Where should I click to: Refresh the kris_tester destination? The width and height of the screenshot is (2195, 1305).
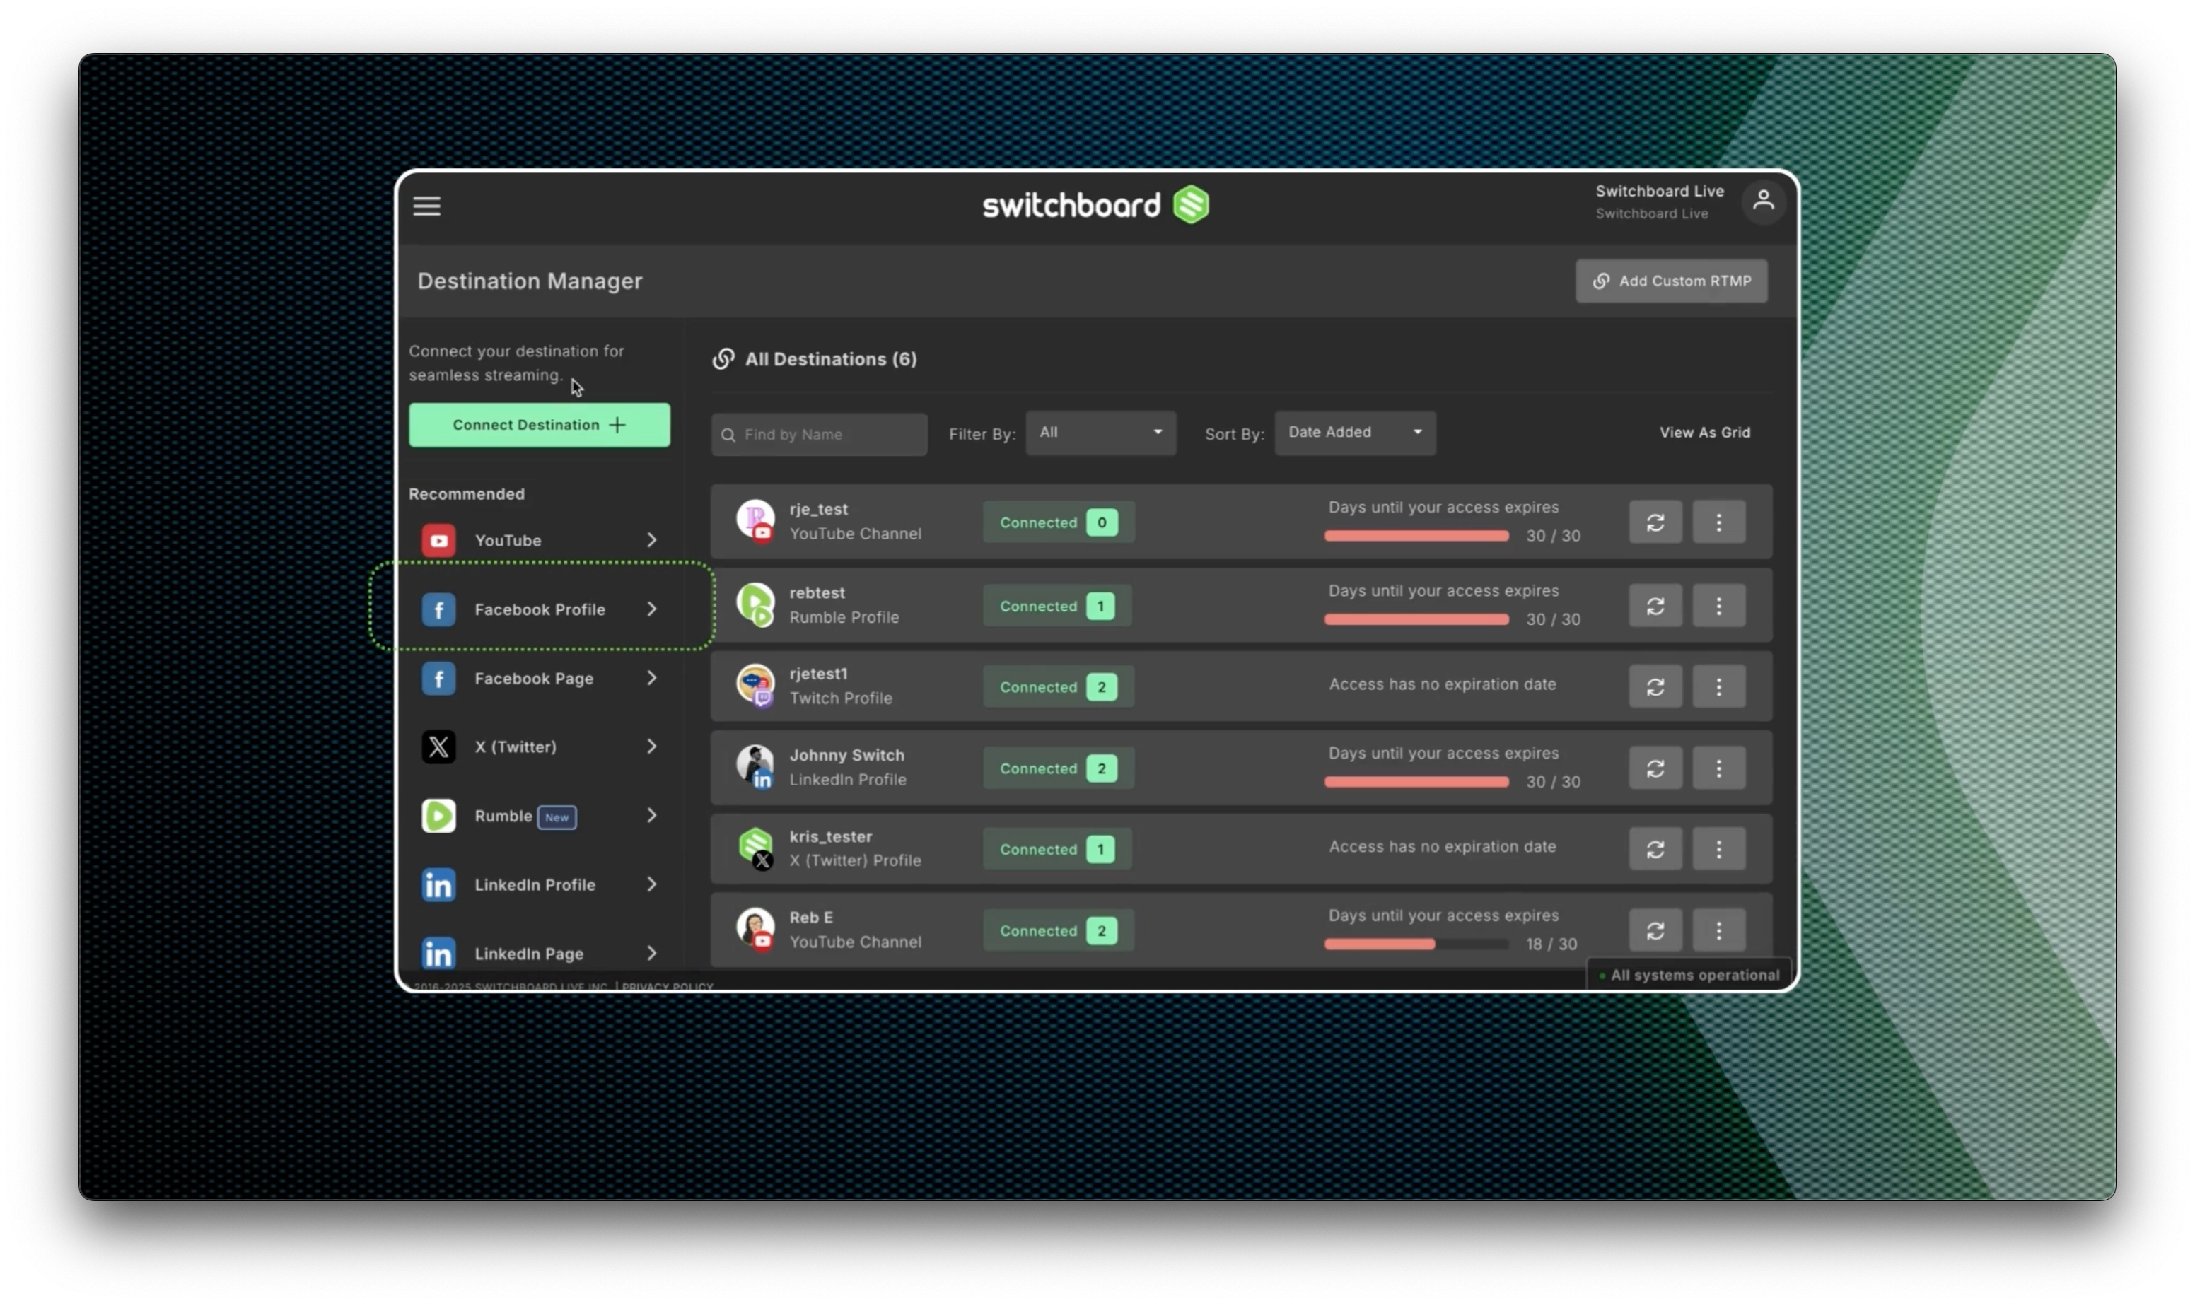pos(1655,850)
